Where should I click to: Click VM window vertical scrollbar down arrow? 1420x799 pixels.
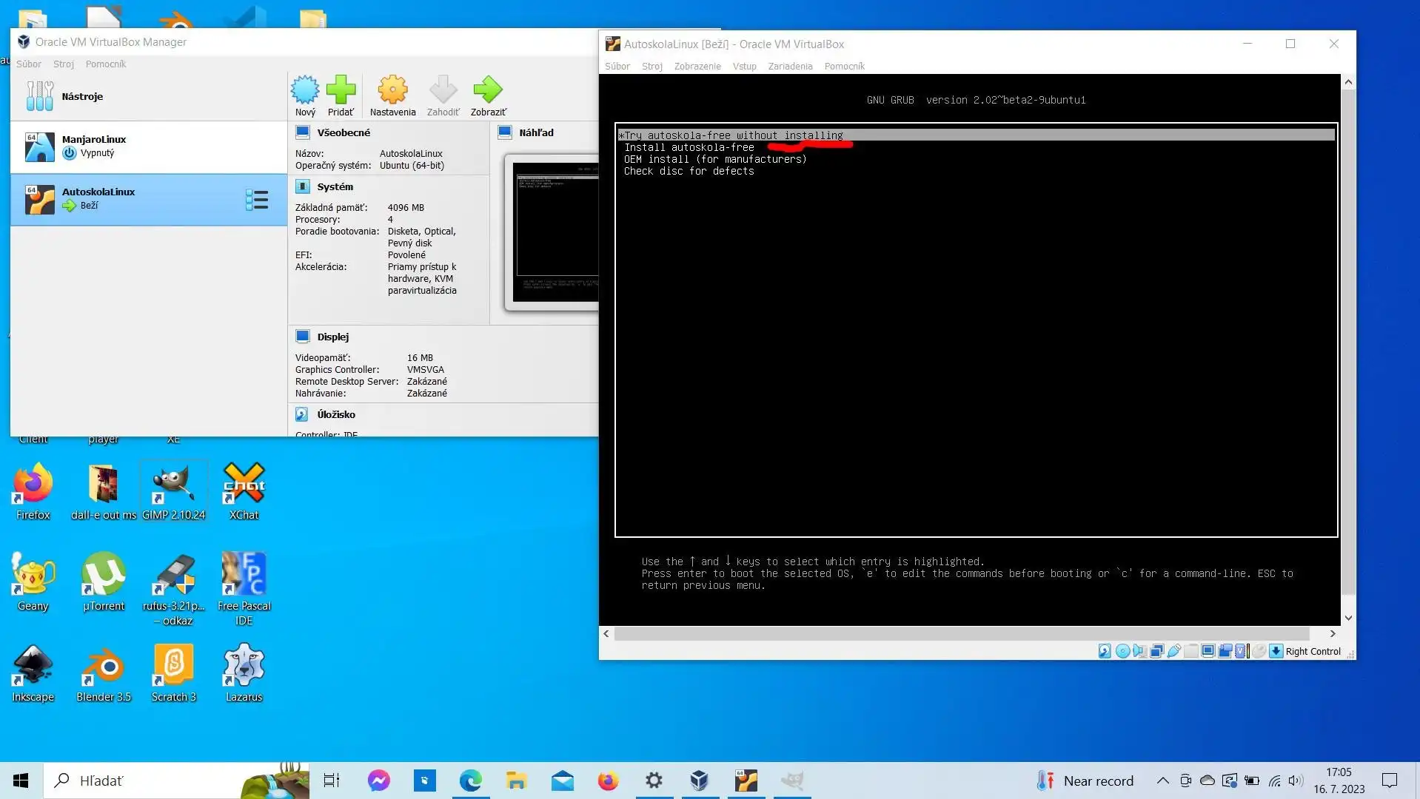[x=1348, y=618]
